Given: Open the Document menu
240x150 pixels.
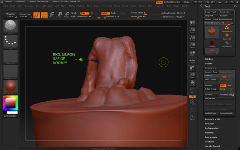Looking at the screenshot, I should [29, 6].
